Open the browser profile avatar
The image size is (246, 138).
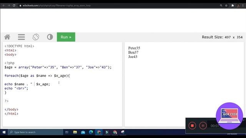(238, 5)
